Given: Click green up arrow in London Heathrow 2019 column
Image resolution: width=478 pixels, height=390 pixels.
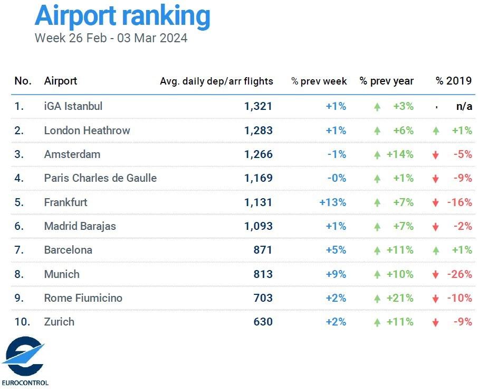Looking at the screenshot, I should (436, 131).
